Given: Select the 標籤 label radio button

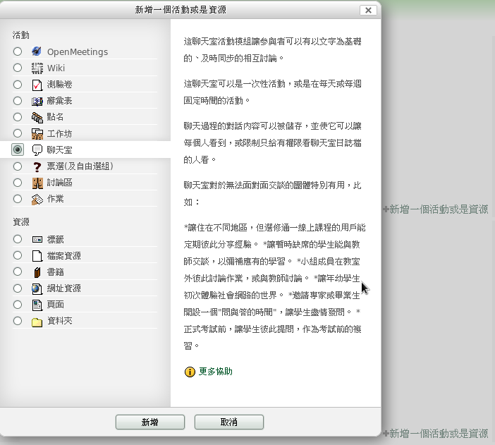Looking at the screenshot, I should (18, 239).
